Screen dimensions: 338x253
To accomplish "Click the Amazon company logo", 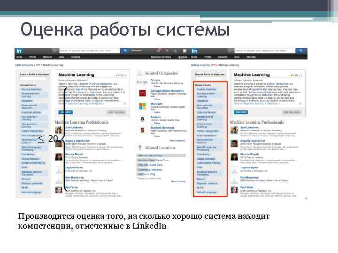I will 143,119.
